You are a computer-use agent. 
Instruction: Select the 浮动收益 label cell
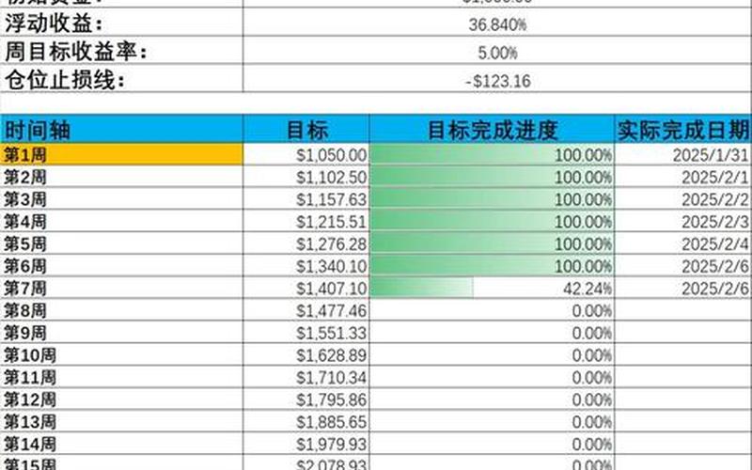[x=122, y=23]
